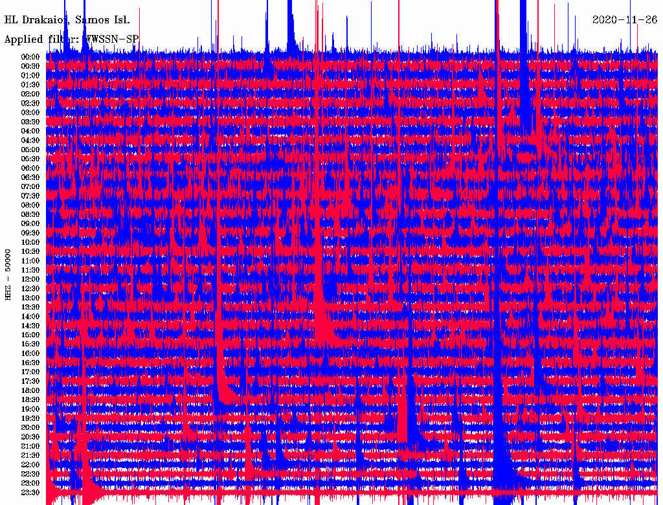Click the 04:00 time label
This screenshot has width=663, height=505.
point(30,131)
